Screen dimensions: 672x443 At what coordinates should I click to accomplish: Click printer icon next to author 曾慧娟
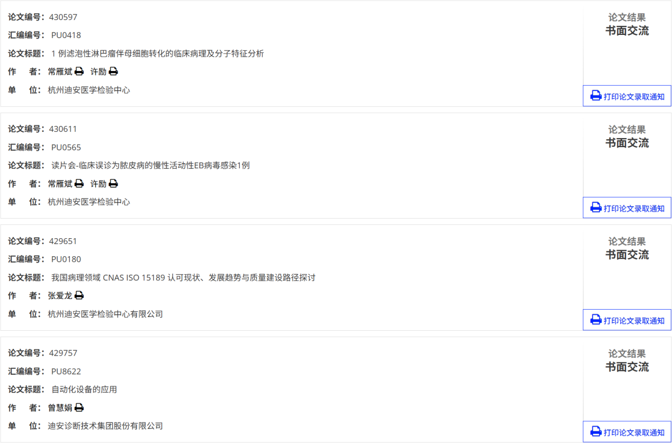tap(79, 408)
